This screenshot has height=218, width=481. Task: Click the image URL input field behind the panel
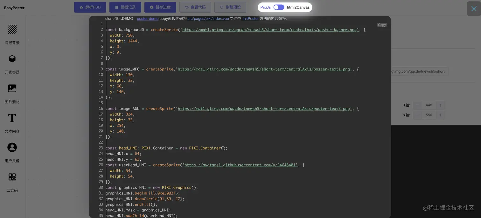click(419, 71)
